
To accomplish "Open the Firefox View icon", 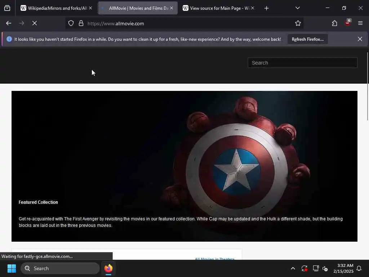I will click(7, 8).
